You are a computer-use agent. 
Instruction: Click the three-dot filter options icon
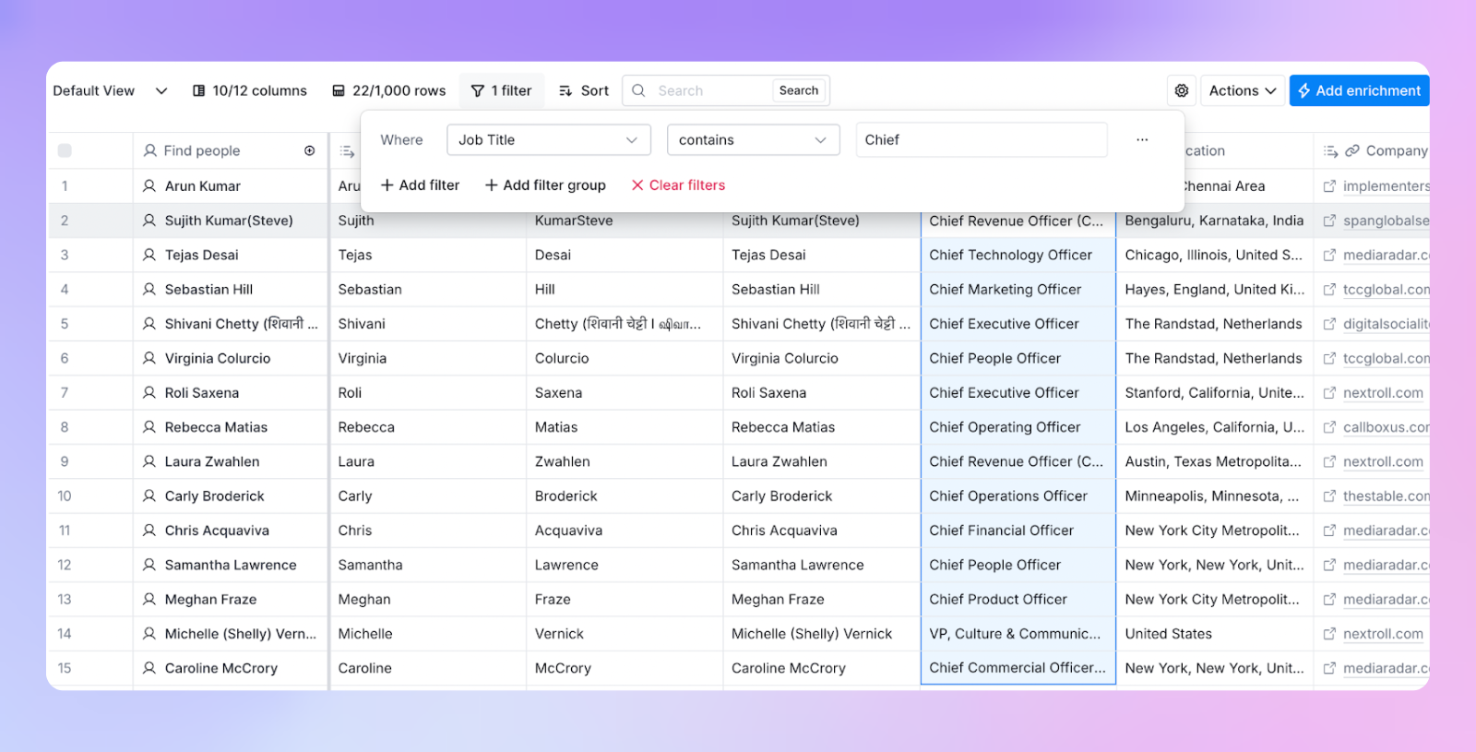click(x=1142, y=139)
